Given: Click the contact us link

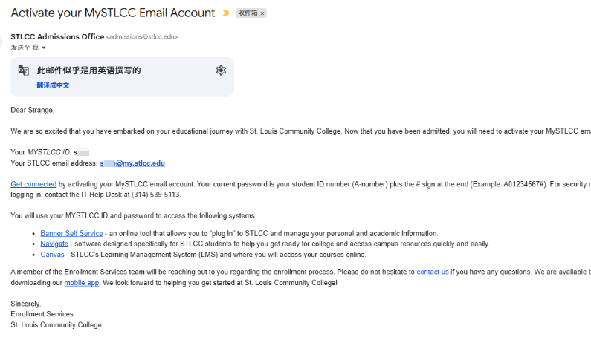Looking at the screenshot, I should [432, 272].
